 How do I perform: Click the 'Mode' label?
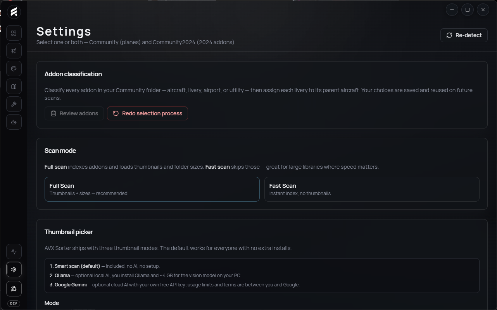pos(52,303)
